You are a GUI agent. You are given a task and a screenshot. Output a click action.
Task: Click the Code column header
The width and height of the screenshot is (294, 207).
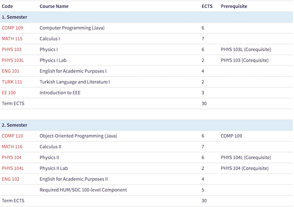7,6
